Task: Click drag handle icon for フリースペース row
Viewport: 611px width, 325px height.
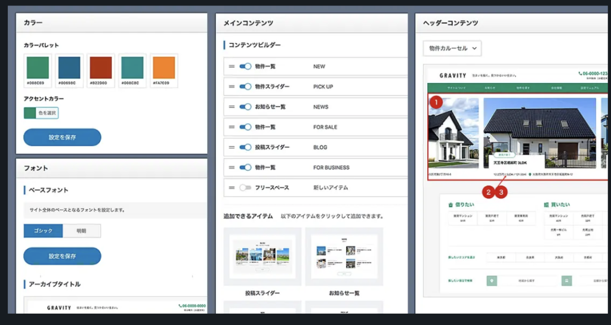Action: click(x=232, y=188)
